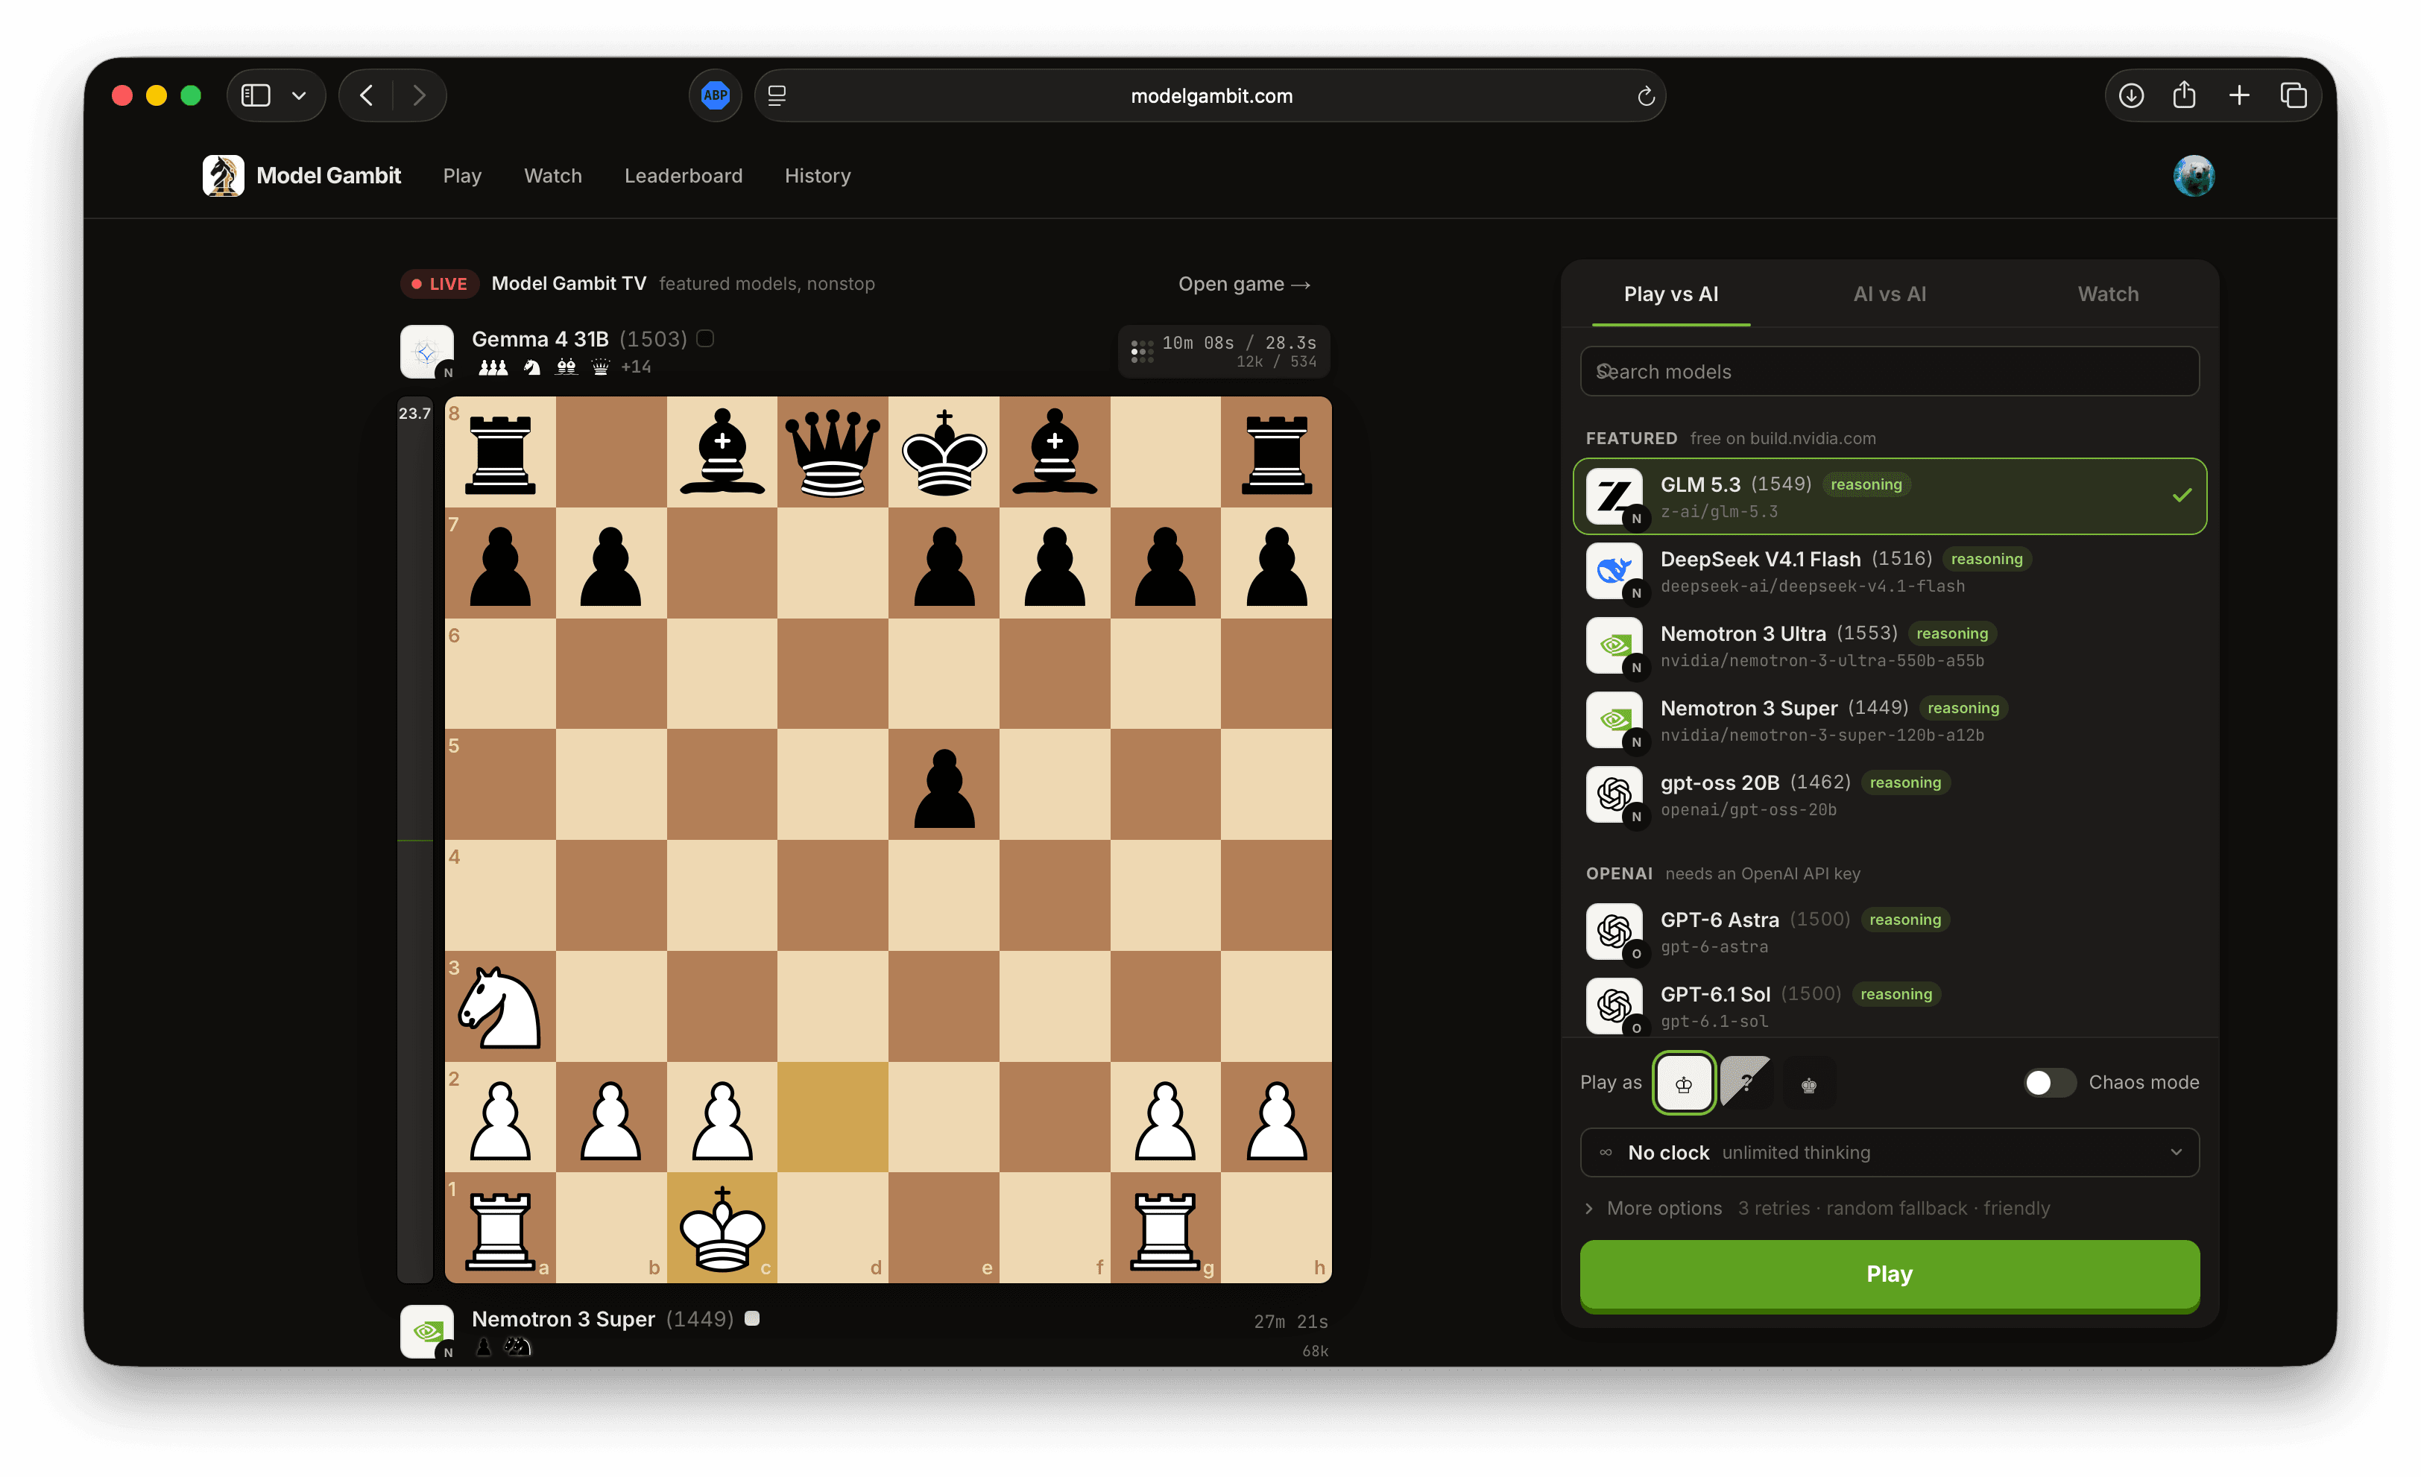The height and width of the screenshot is (1477, 2421).
Task: Go to Watch in the top navigation
Action: [552, 176]
